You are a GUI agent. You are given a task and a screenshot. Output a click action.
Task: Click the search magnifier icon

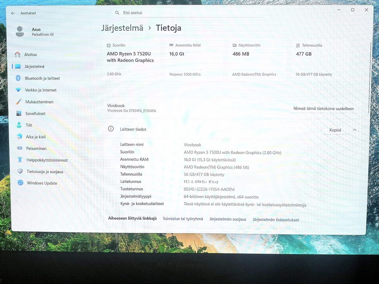pyautogui.click(x=117, y=13)
